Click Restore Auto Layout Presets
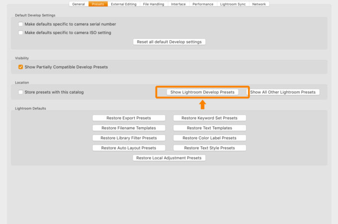338x224 pixels. point(129,148)
